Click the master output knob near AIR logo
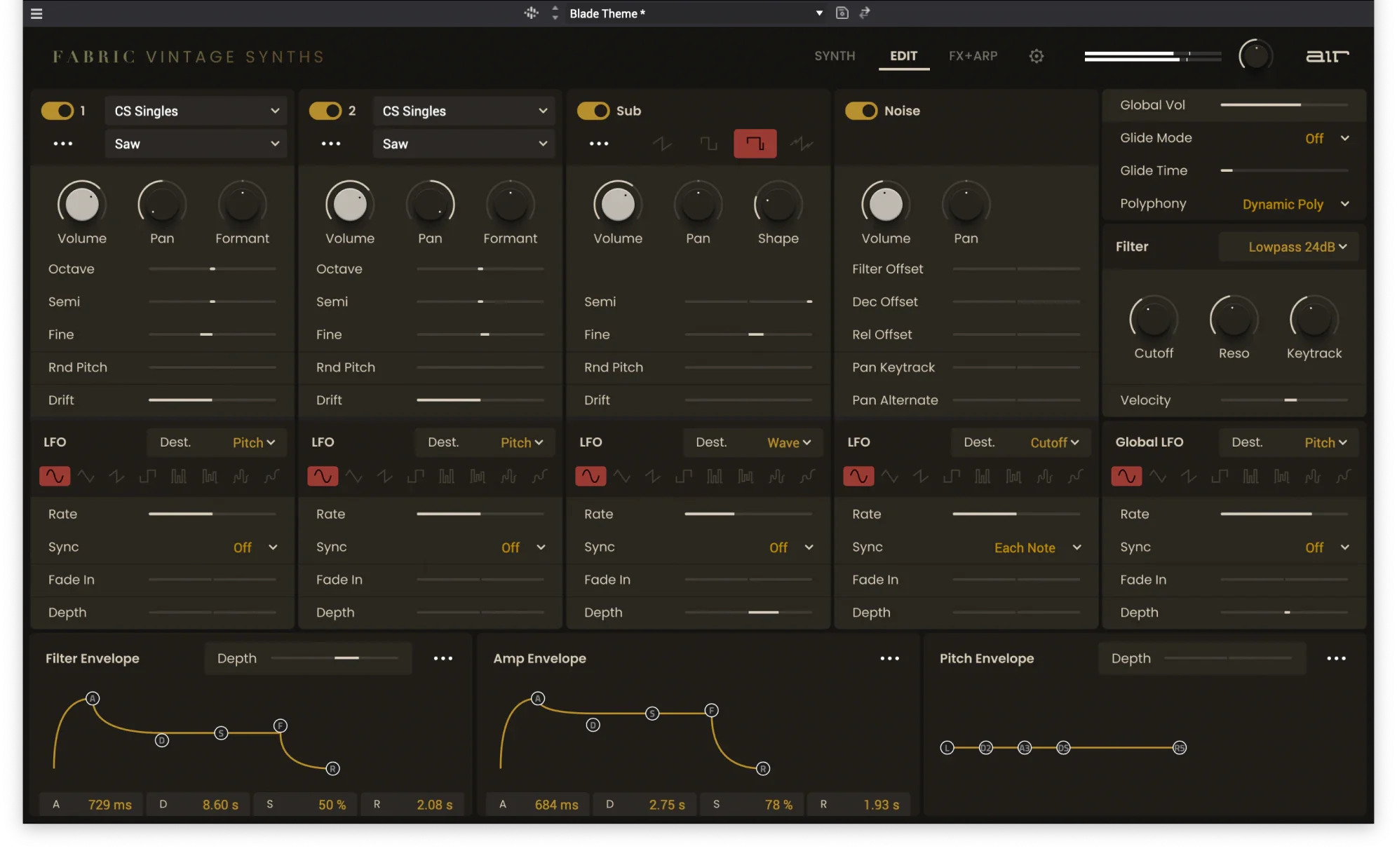Screen dimensions: 1397x851 coord(1255,55)
